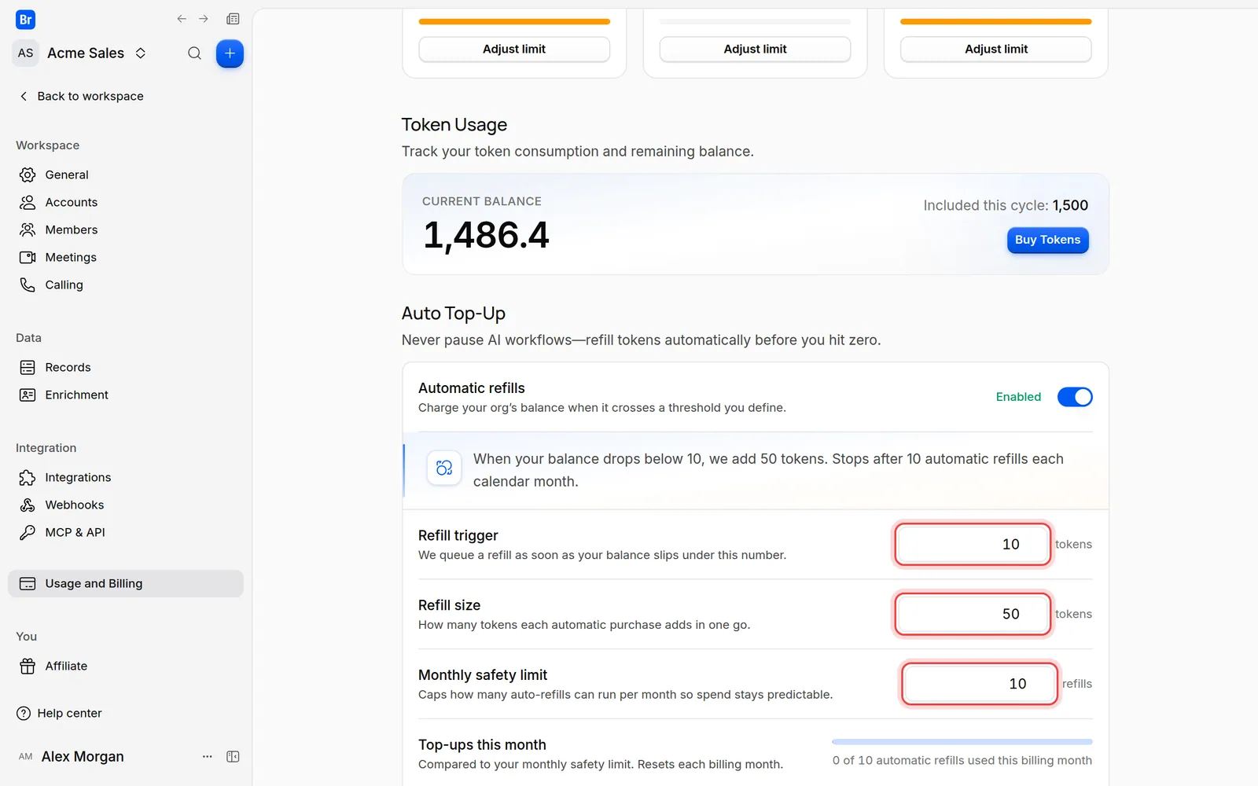Click the 0 of 10 automatic refills text
The image size is (1258, 786).
(x=962, y=760)
